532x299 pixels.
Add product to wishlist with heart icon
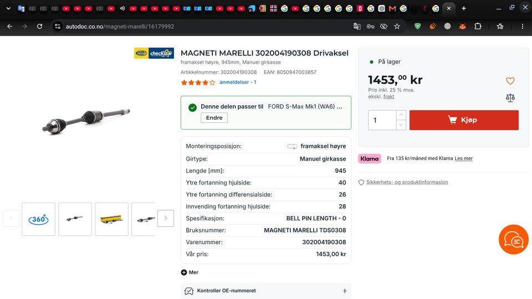point(510,81)
